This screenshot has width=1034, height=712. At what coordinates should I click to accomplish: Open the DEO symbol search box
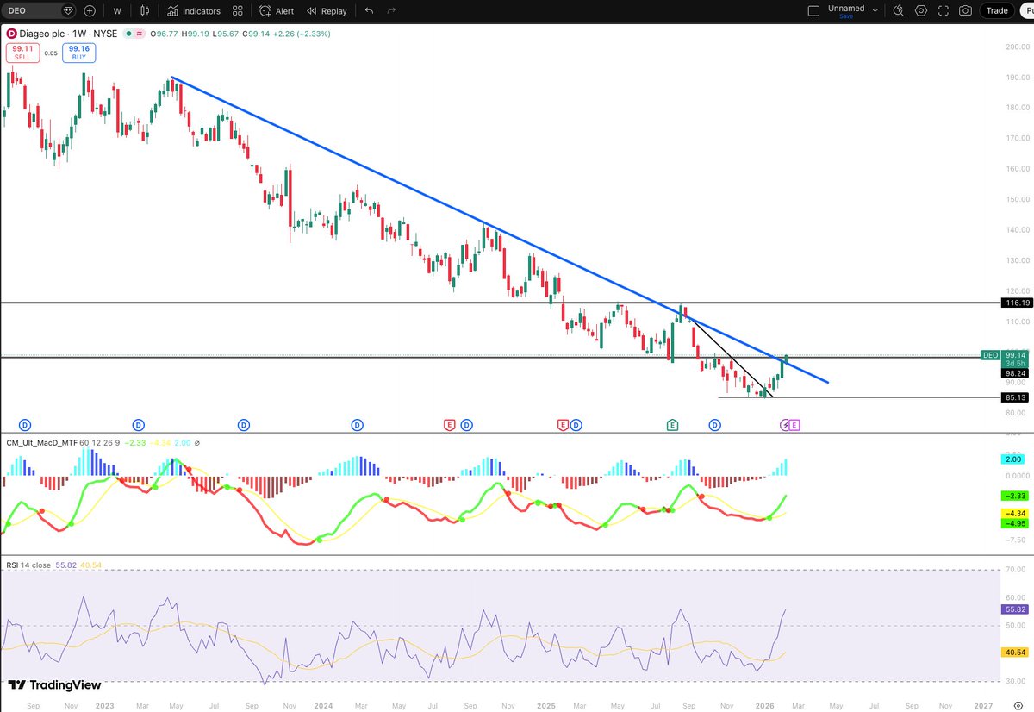tap(40, 11)
